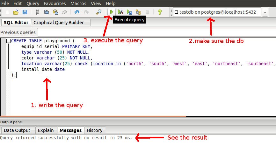Viewport: 276px width, 158px height.
Task: Click the Open file toolbar icon
Action: point(16,12)
